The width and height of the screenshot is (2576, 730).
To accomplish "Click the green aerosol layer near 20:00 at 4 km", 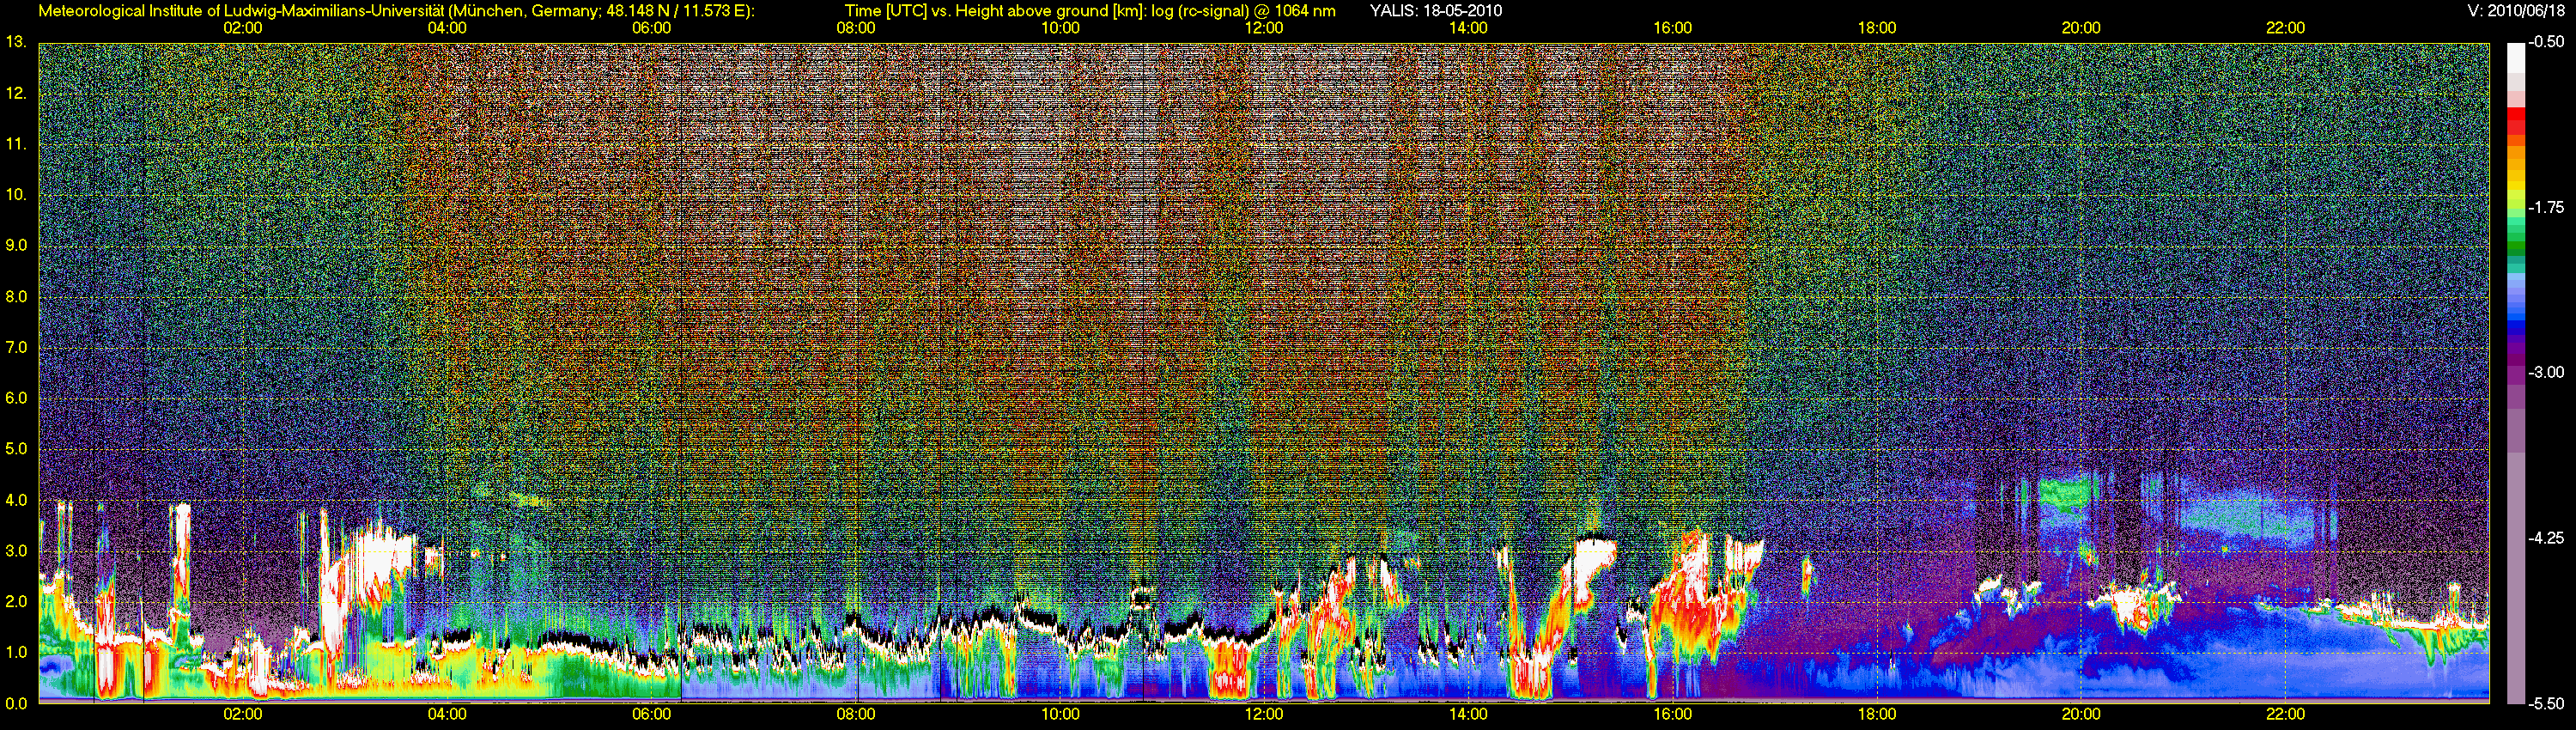I will pos(2066,493).
